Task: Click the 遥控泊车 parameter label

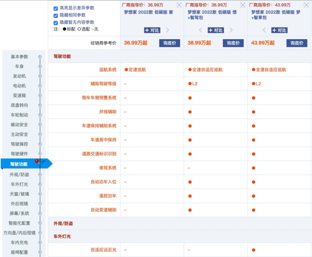Action: tap(108, 196)
